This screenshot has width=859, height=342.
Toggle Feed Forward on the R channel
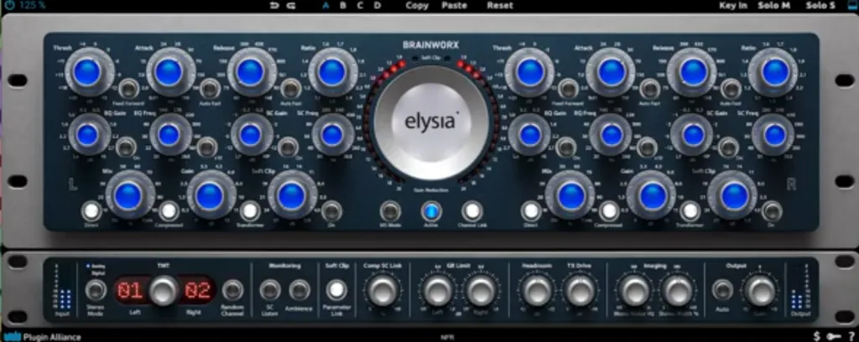pos(570,88)
